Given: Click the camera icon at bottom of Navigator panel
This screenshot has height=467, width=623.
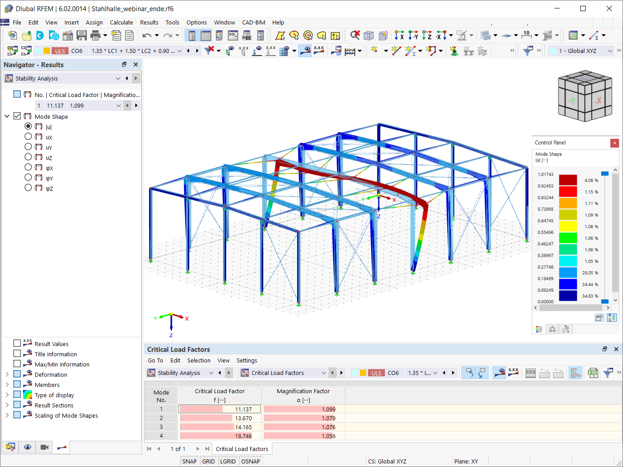Looking at the screenshot, I should tap(43, 447).
